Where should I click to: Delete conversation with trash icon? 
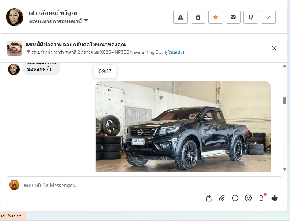click(x=198, y=17)
